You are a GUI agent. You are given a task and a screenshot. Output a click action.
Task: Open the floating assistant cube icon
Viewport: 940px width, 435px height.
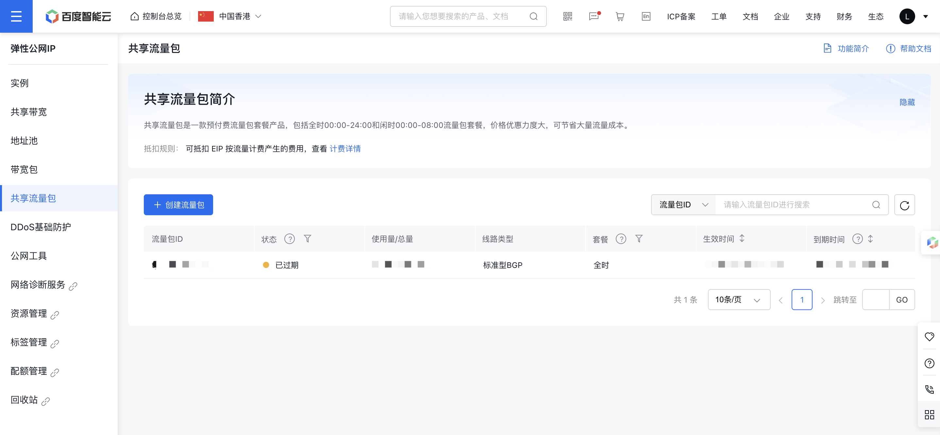pyautogui.click(x=932, y=242)
